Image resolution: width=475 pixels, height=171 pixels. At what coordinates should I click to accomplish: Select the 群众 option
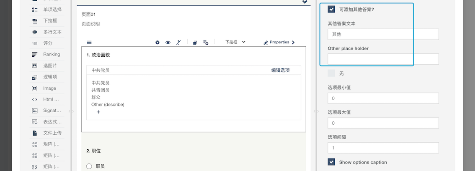coord(96,98)
